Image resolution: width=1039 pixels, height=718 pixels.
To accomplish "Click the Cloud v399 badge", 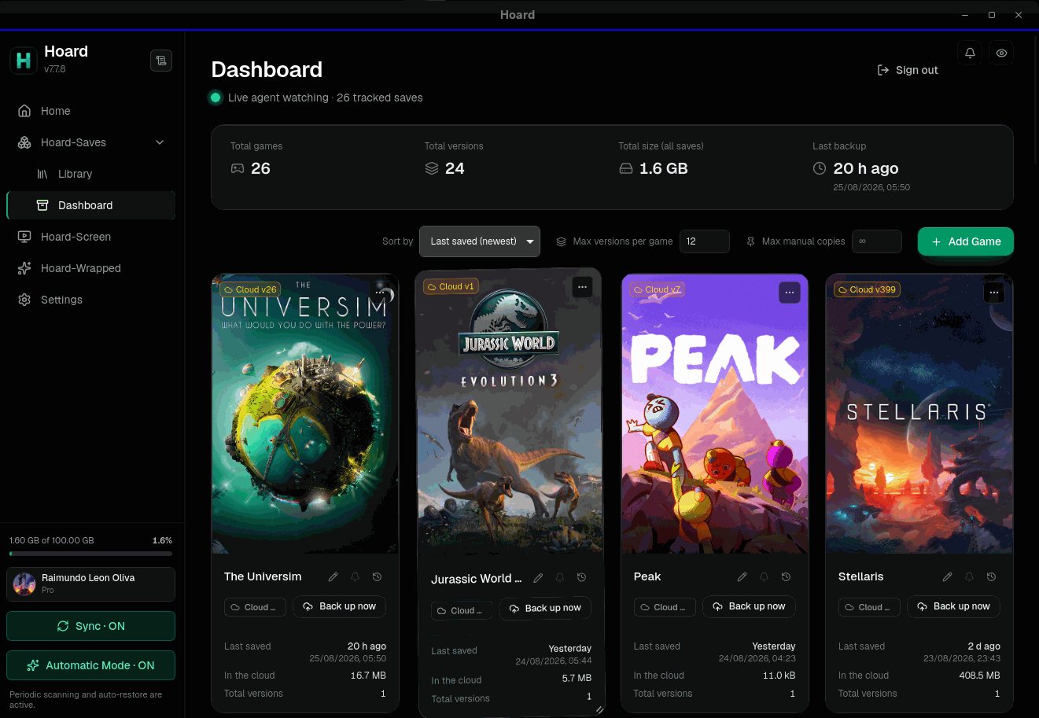I will coord(868,289).
